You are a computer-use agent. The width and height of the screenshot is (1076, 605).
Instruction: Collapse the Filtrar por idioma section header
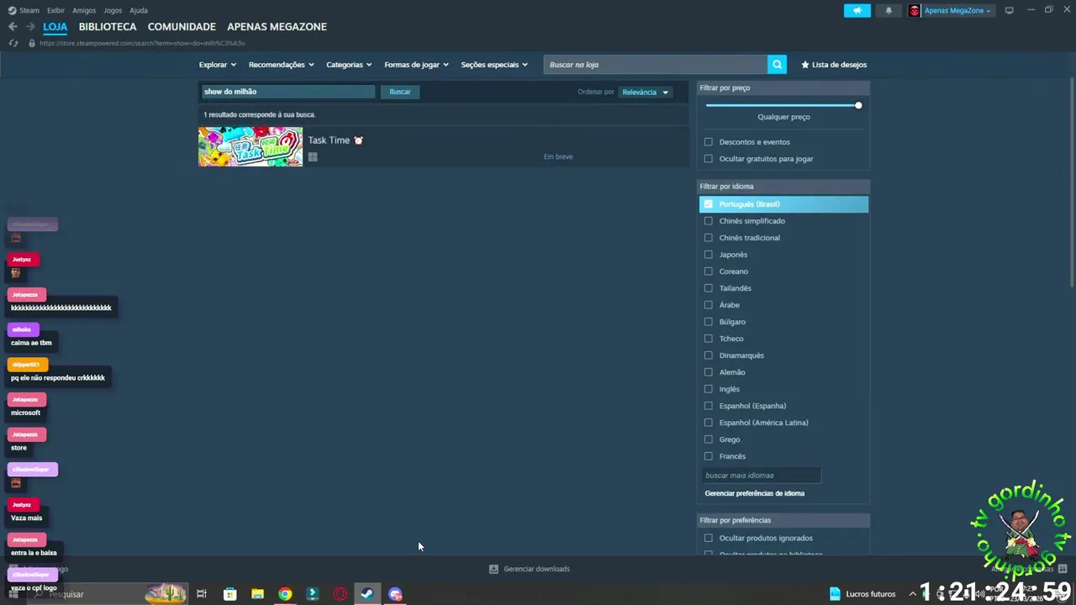(x=783, y=187)
